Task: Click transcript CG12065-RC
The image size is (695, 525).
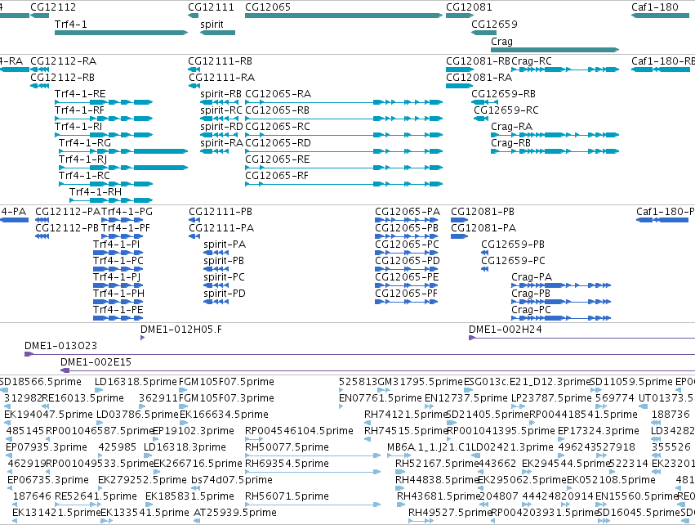Action: [x=344, y=135]
